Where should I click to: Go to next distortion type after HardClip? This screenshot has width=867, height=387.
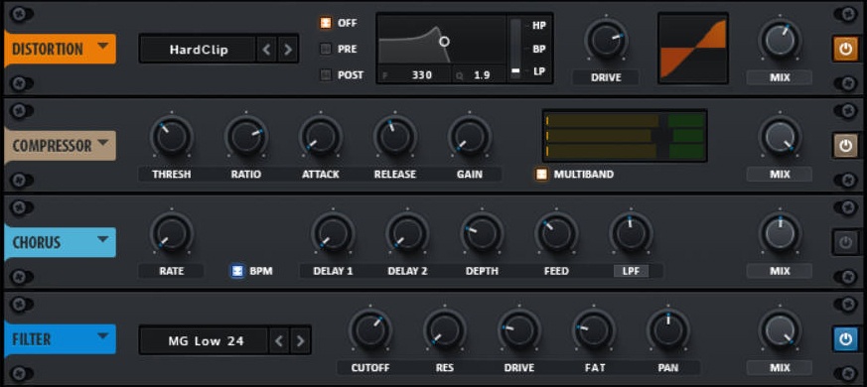click(288, 50)
